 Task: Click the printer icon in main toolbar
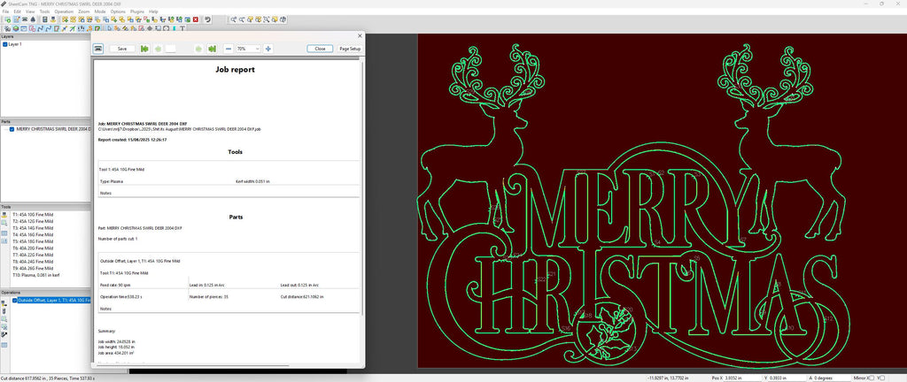tap(24, 19)
